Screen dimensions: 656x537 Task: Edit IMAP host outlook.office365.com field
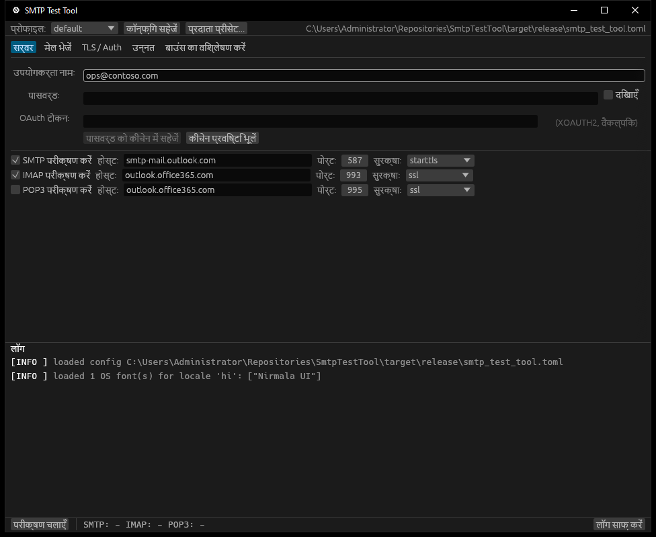(x=216, y=175)
